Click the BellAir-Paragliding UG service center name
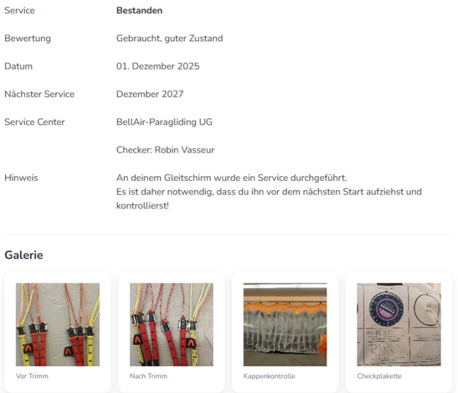Image resolution: width=458 pixels, height=393 pixels. [x=164, y=122]
